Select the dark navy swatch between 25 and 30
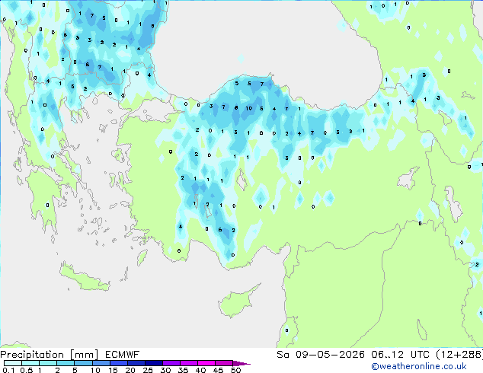This screenshot has height=373, width=483. [x=154, y=363]
